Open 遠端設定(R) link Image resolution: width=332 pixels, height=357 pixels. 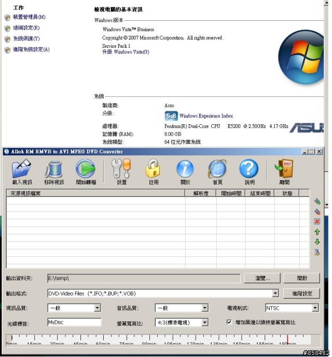(26, 28)
